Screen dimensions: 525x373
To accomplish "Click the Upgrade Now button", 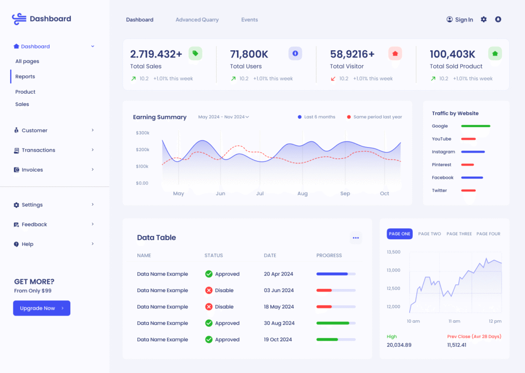I will [x=42, y=308].
